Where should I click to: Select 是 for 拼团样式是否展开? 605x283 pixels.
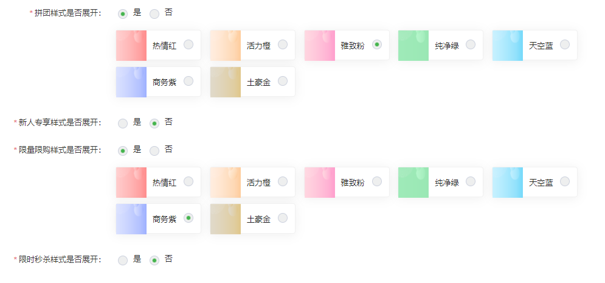click(x=123, y=14)
